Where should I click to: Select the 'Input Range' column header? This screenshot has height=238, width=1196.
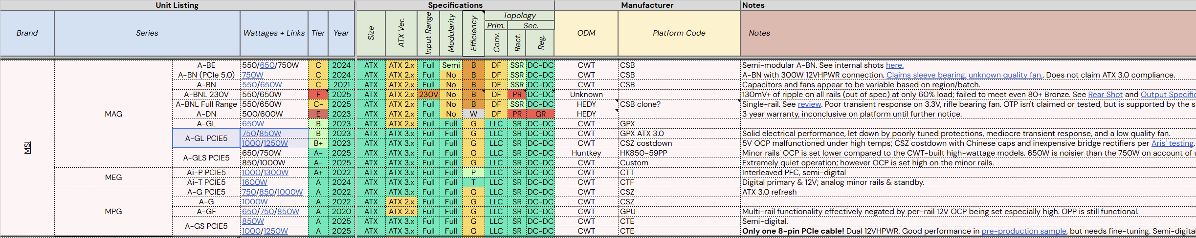(x=429, y=33)
